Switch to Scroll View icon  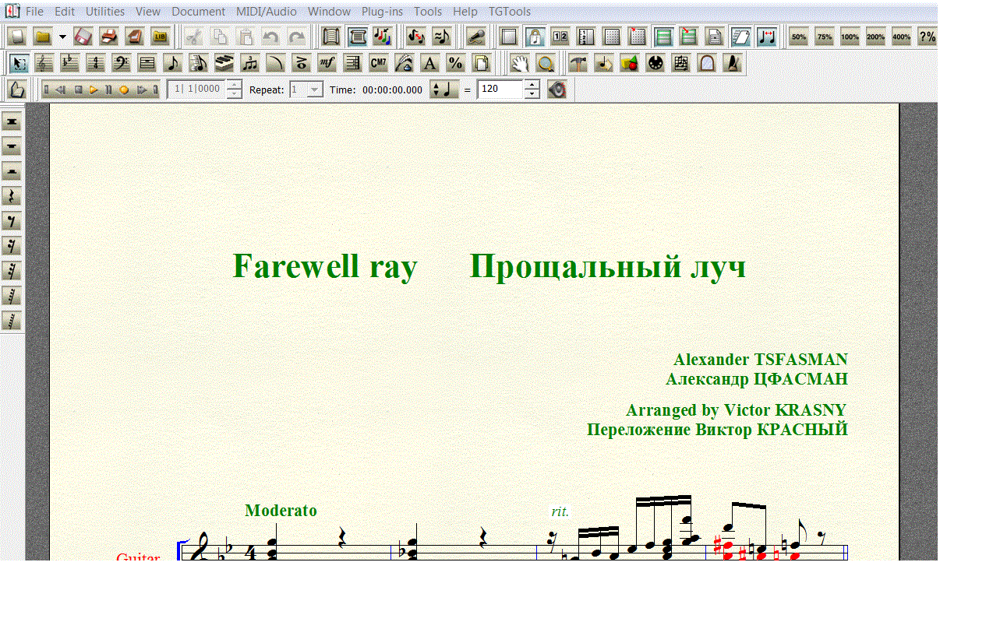click(x=331, y=37)
